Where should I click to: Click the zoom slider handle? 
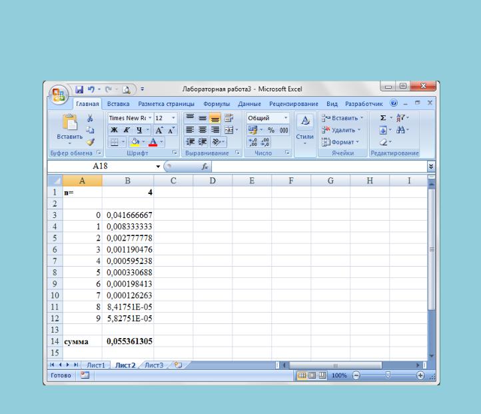pos(388,375)
